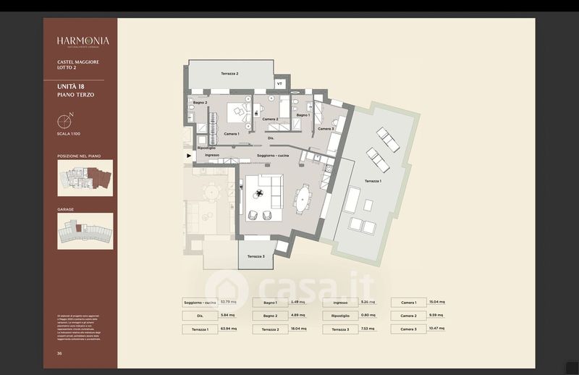Click the Terrazza 2 area on plan
Screen dimensions: 579x375
pyautogui.click(x=230, y=75)
